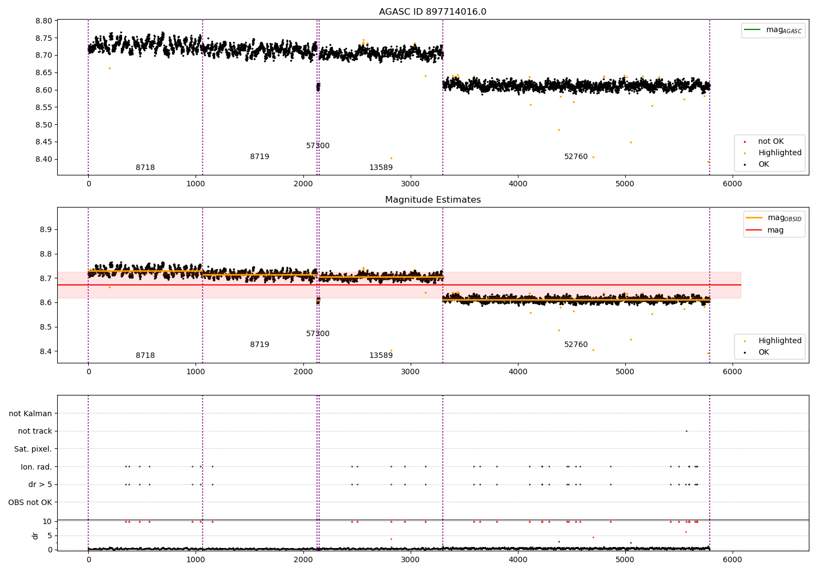Click the 10 tick on the dr axis

coord(47,521)
